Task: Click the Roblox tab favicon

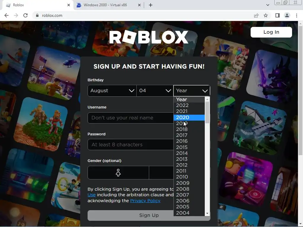Action: point(8,5)
